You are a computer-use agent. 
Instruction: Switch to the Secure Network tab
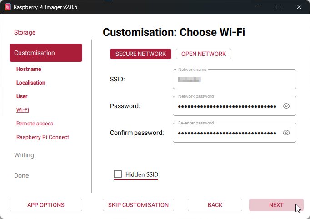tap(140, 54)
